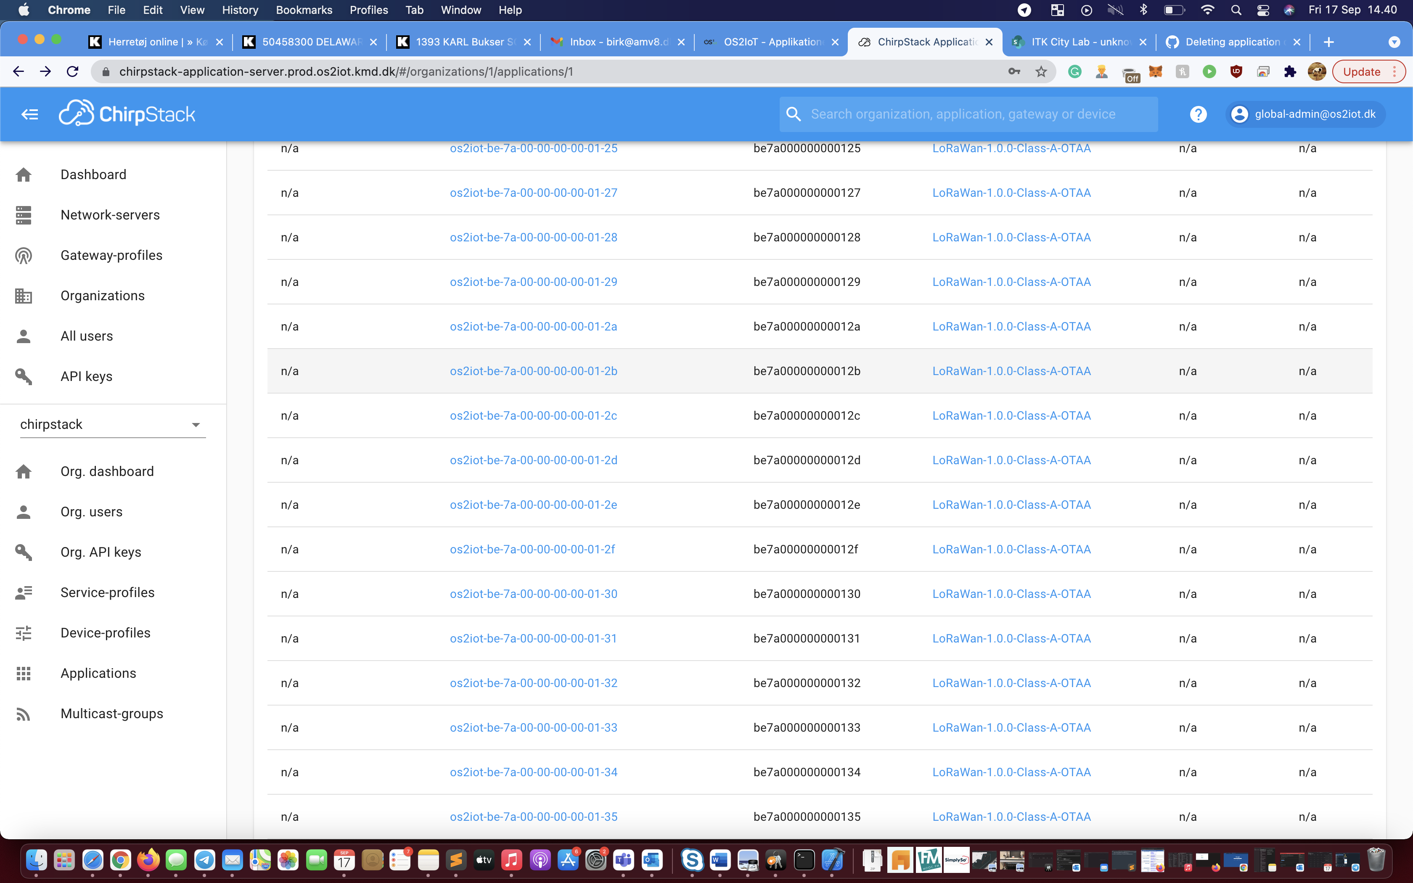Click the Device-profiles sliders icon
This screenshot has width=1413, height=883.
click(x=24, y=633)
